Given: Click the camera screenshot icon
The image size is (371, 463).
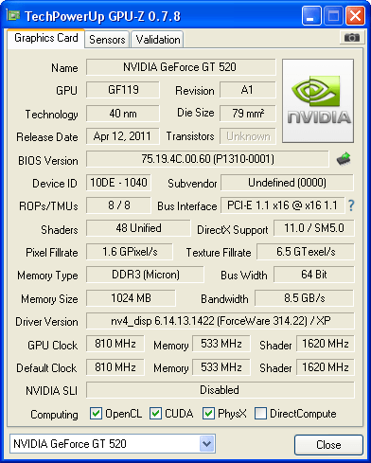Looking at the screenshot, I should [351, 38].
